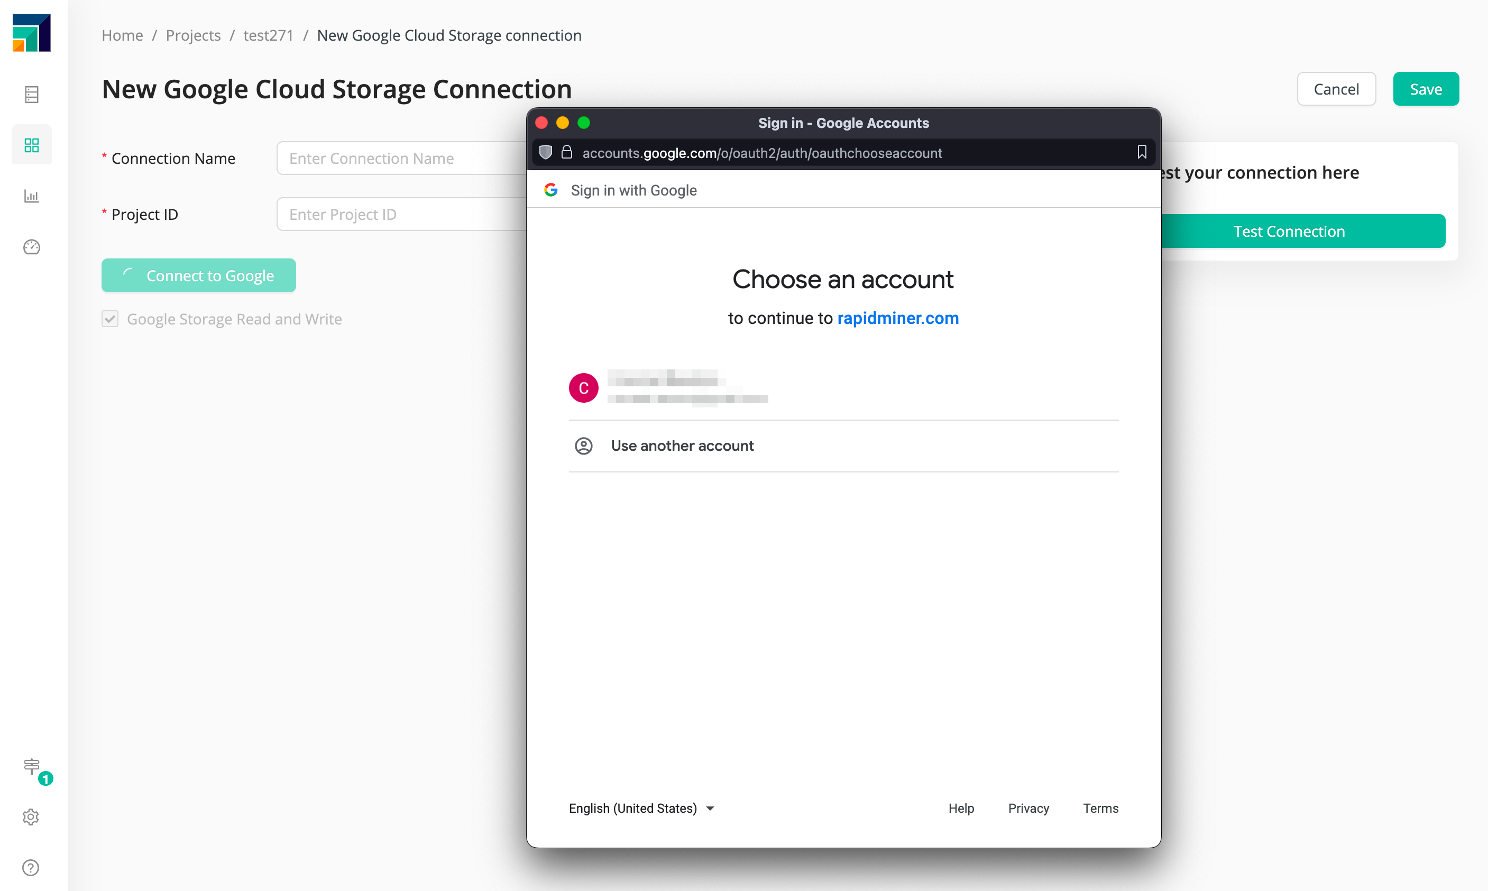Open the help question mark icon
The height and width of the screenshot is (891, 1488).
coord(31,867)
